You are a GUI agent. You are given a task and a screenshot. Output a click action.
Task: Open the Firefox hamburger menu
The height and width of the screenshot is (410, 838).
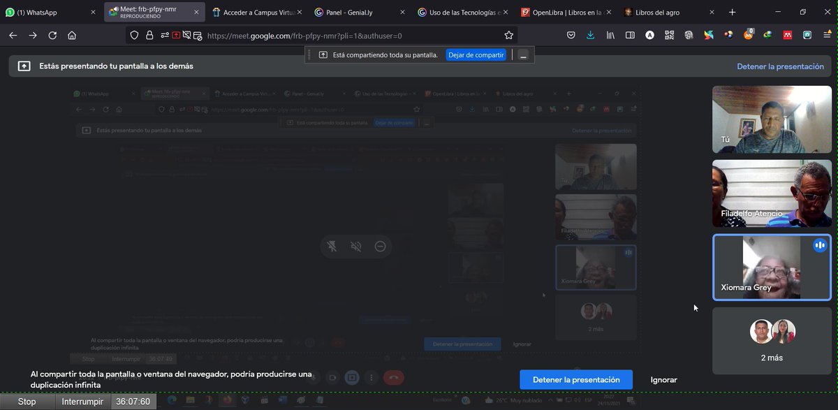826,35
